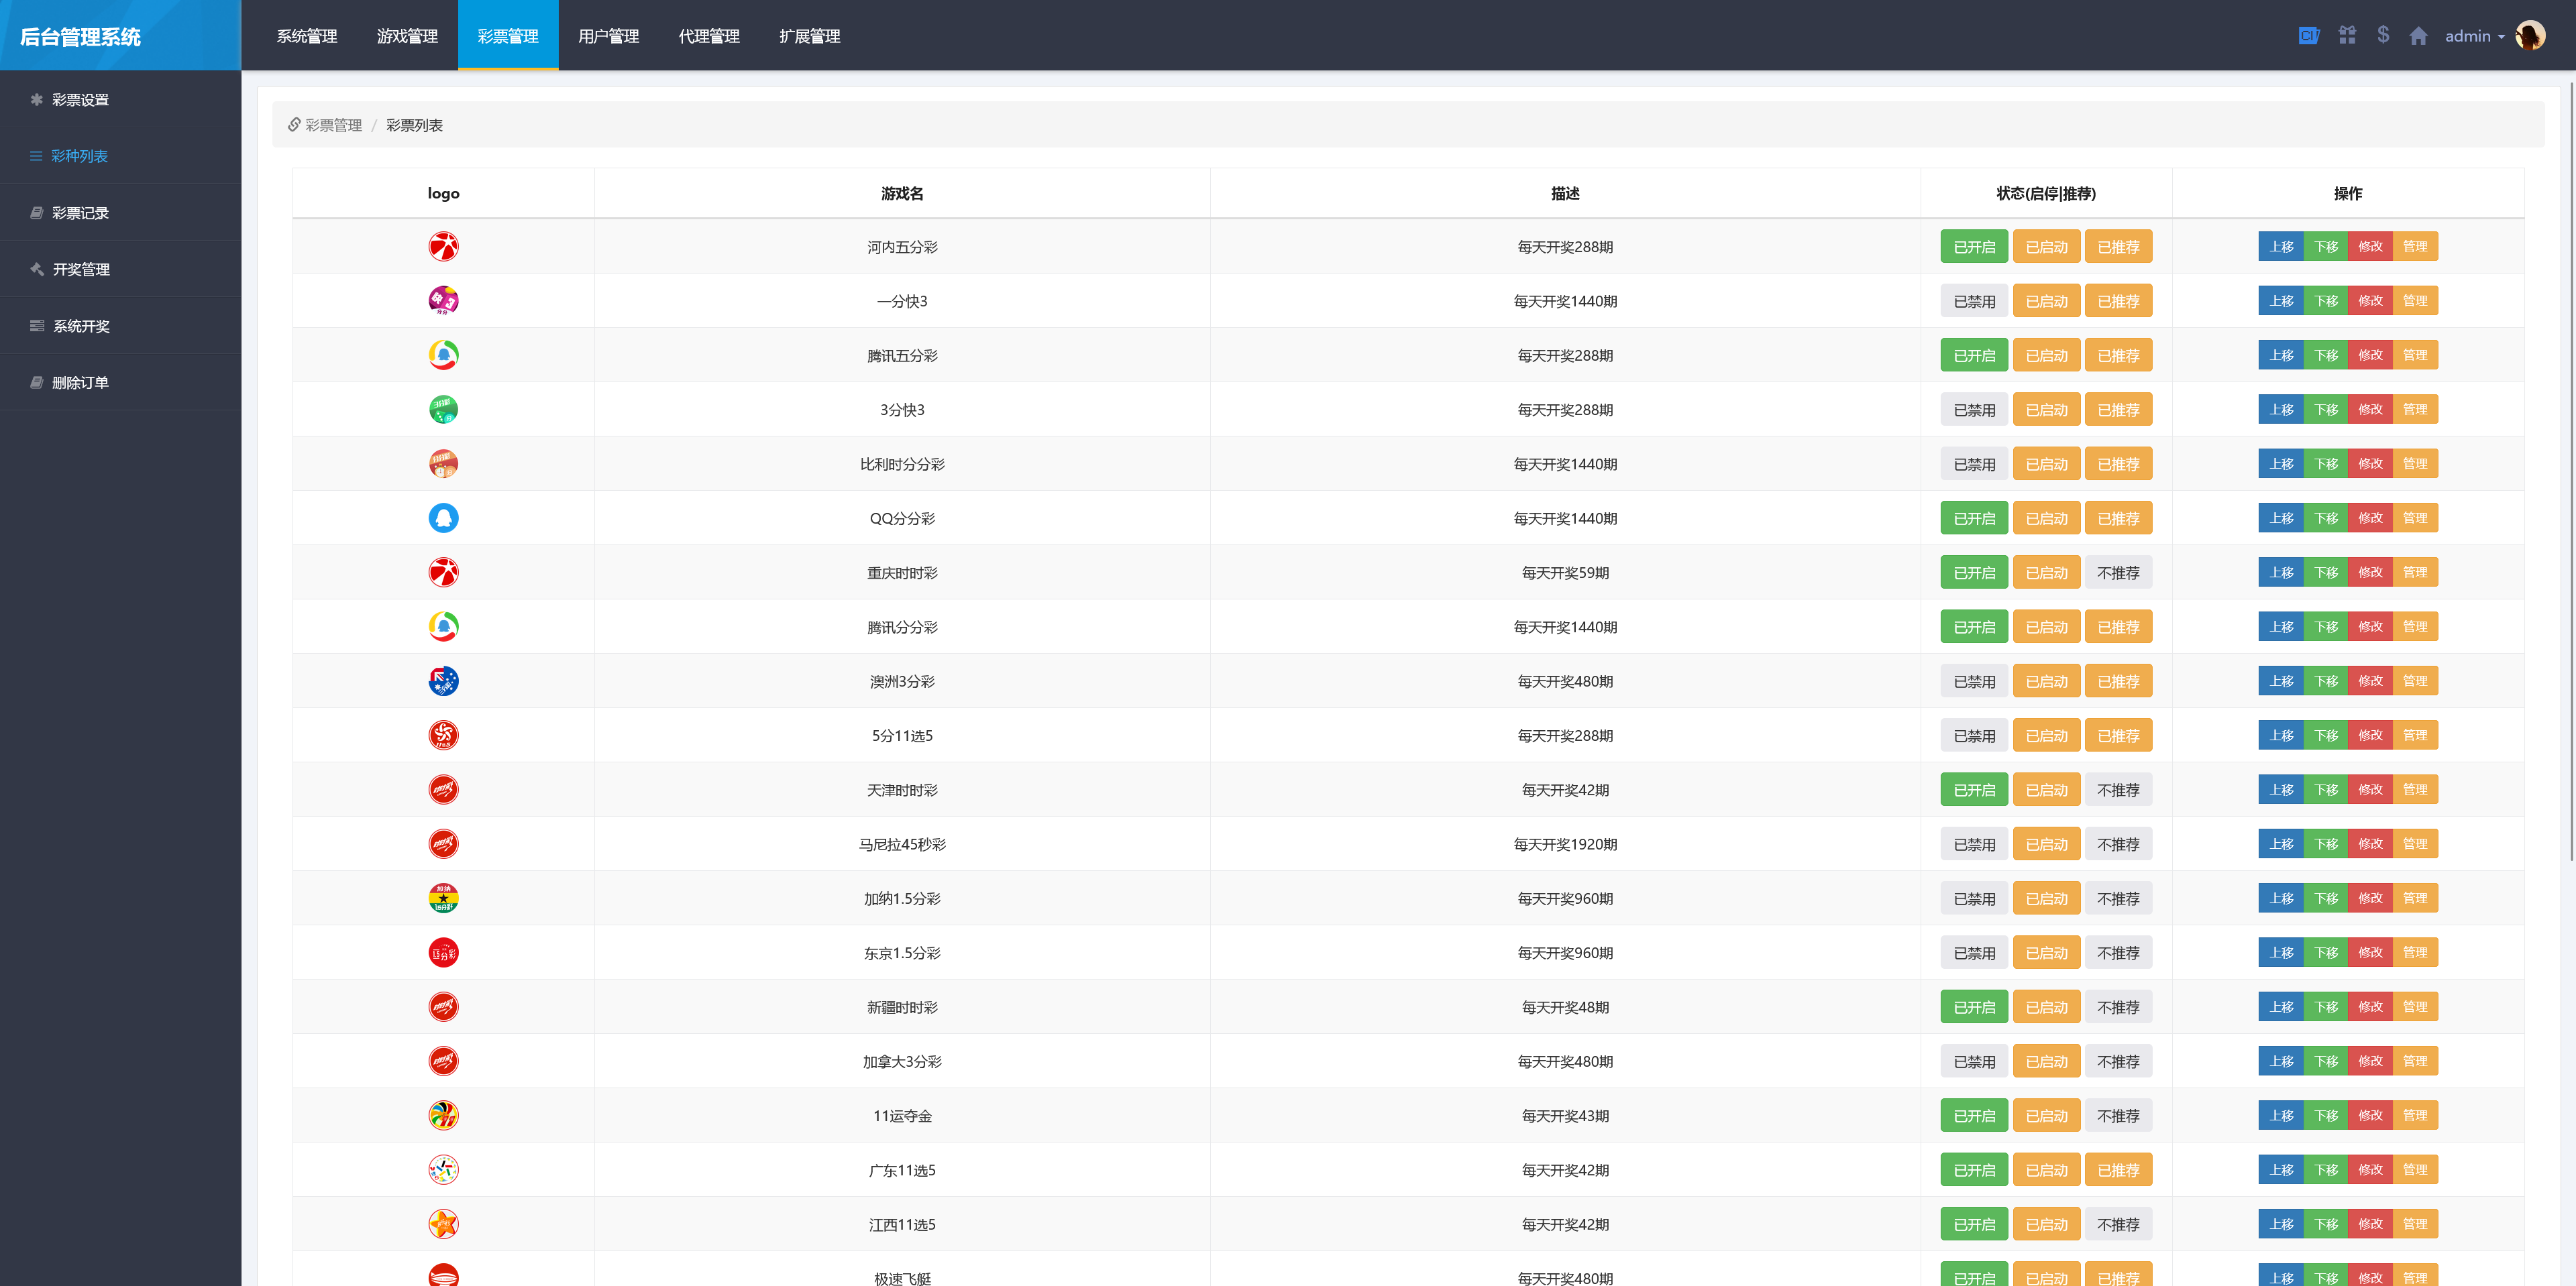
Task: Click the 5分11选5 logo icon
Action: (443, 734)
